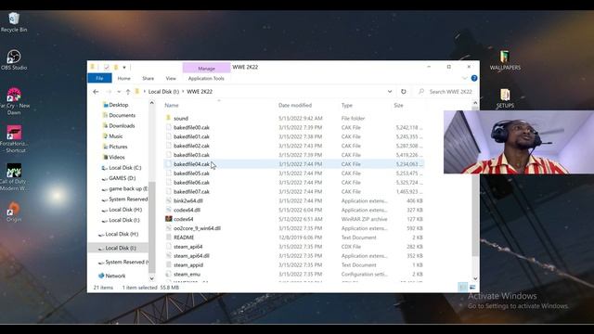The width and height of the screenshot is (594, 334).
Task: Open the Recycle Bin desktop icon
Action: (14, 22)
